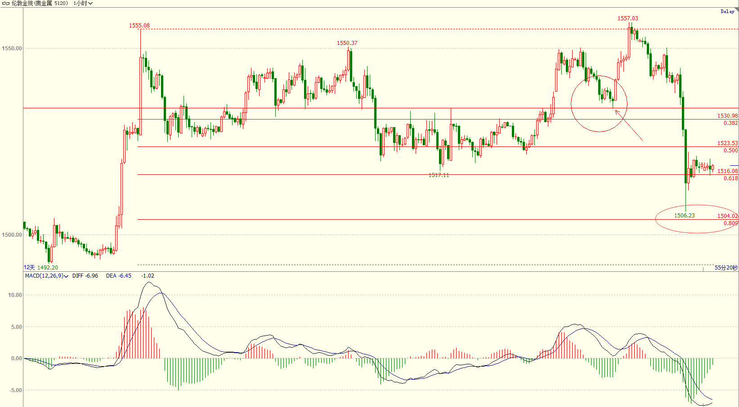The width and height of the screenshot is (739, 407).
Task: Click the 1504.02 Fibonacci level label
Action: [728, 216]
